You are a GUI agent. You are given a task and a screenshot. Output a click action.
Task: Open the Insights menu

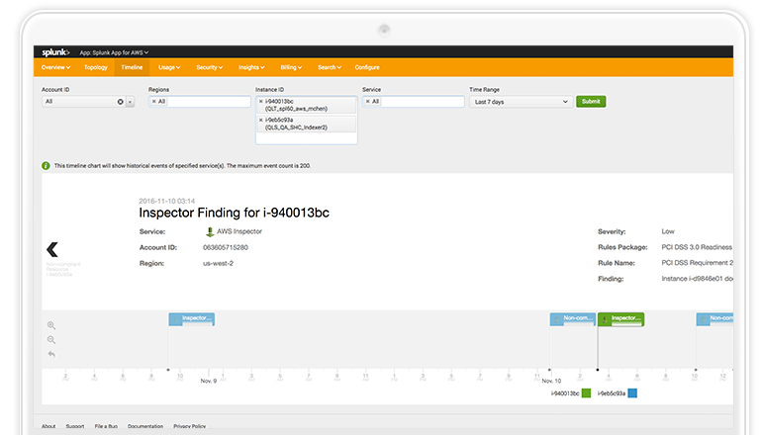tap(251, 67)
